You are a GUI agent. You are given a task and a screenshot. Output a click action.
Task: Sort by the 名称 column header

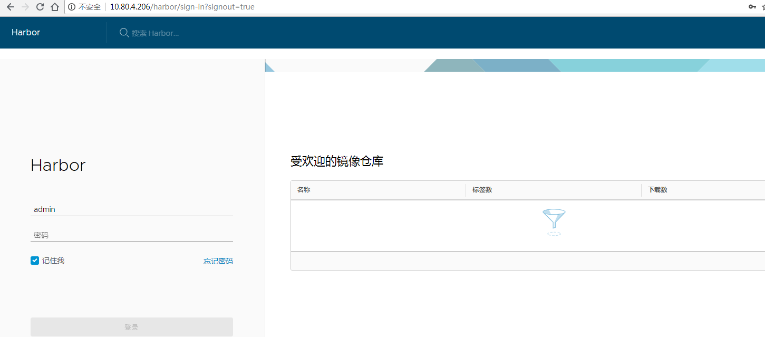[x=304, y=190]
